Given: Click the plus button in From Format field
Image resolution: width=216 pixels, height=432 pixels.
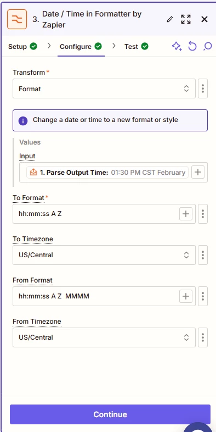Looking at the screenshot, I should coord(186,296).
